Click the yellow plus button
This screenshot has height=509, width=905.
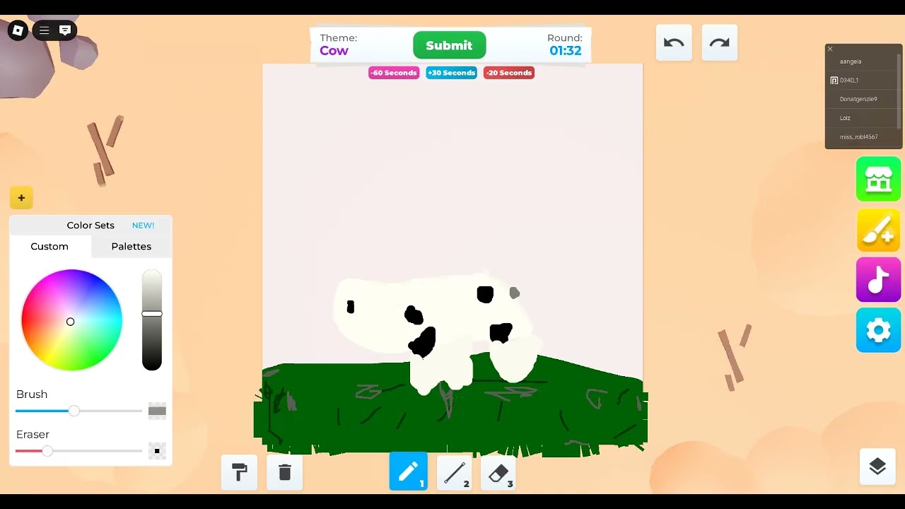21,198
